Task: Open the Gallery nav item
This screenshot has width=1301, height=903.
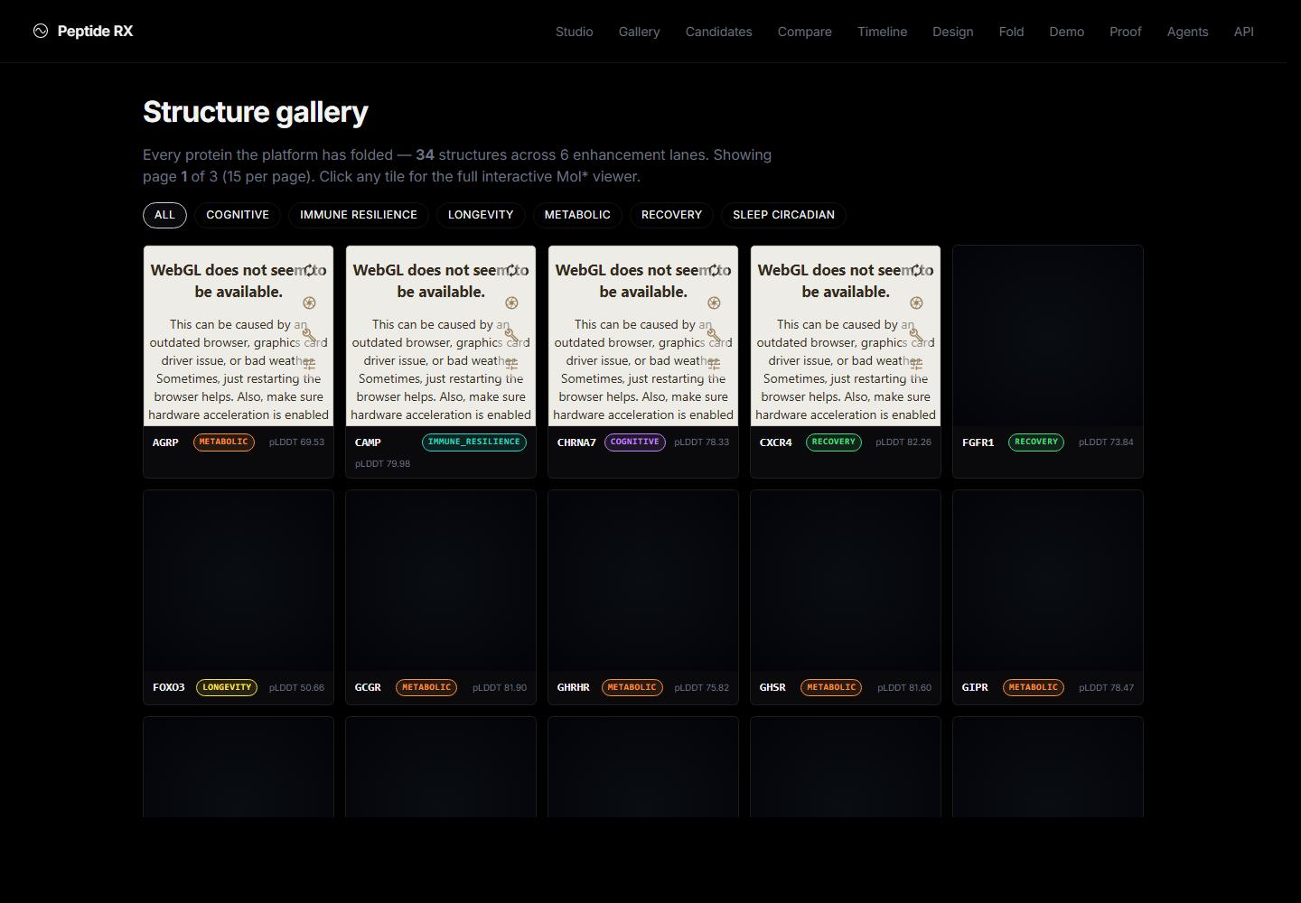Action: 640,32
